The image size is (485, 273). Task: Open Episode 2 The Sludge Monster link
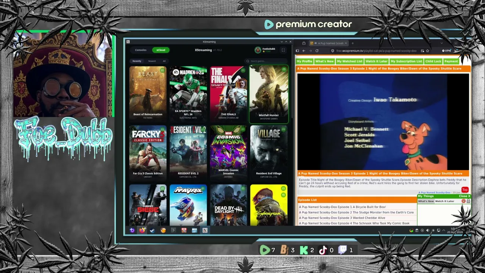pyautogui.click(x=356, y=212)
